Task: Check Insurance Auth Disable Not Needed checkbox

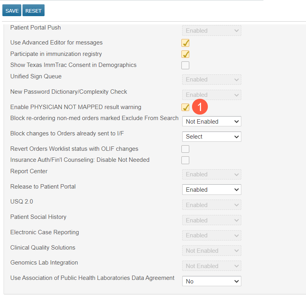Action: point(185,160)
